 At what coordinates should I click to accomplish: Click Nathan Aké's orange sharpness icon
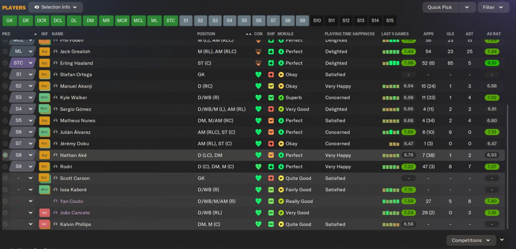coord(271,155)
